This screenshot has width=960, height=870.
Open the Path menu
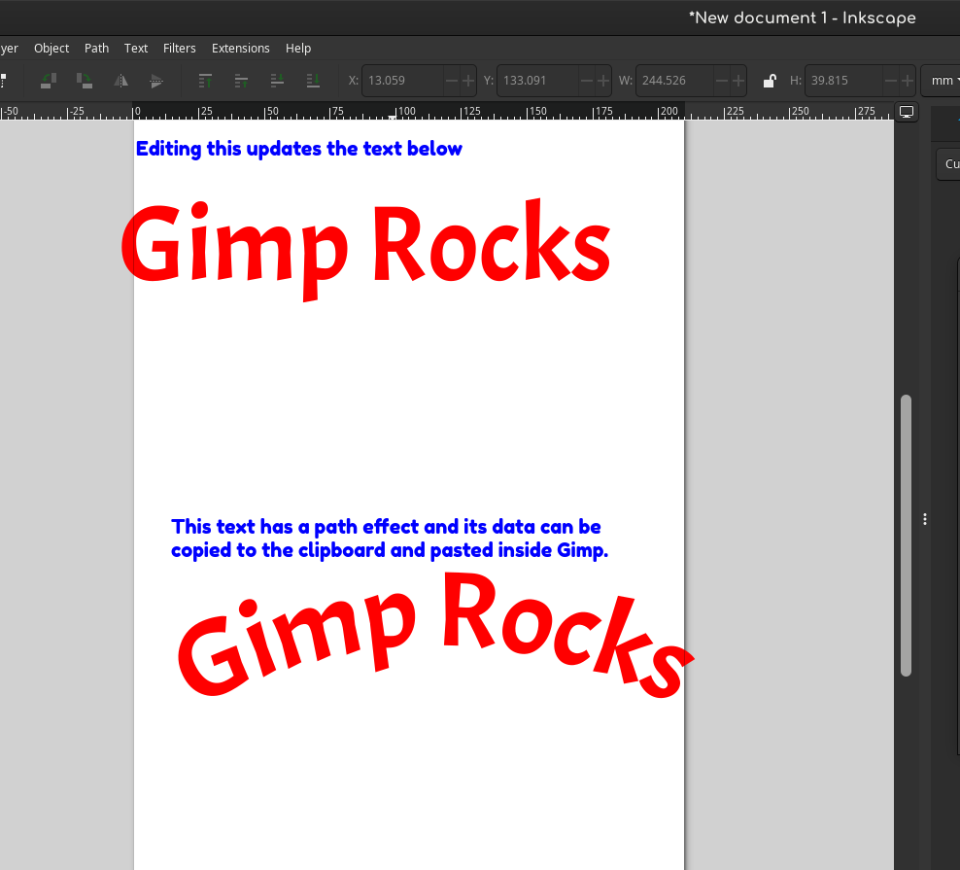97,48
